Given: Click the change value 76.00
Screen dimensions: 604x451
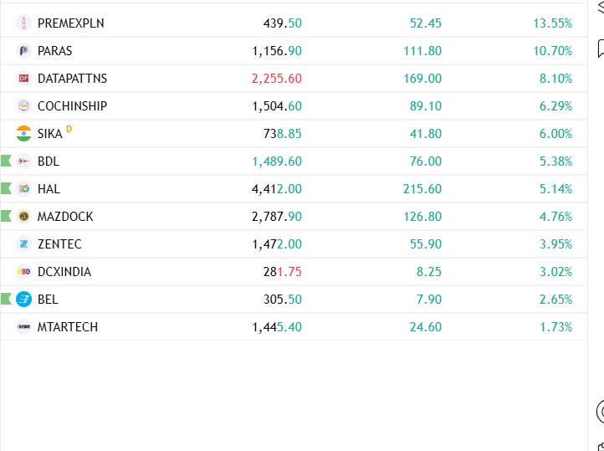Looking at the screenshot, I should pos(425,161).
